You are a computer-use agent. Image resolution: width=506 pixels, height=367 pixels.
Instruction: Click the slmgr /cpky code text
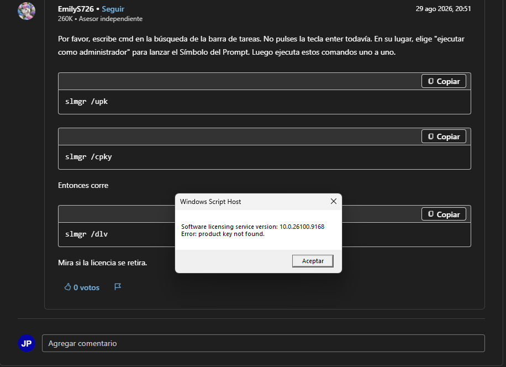click(x=88, y=157)
